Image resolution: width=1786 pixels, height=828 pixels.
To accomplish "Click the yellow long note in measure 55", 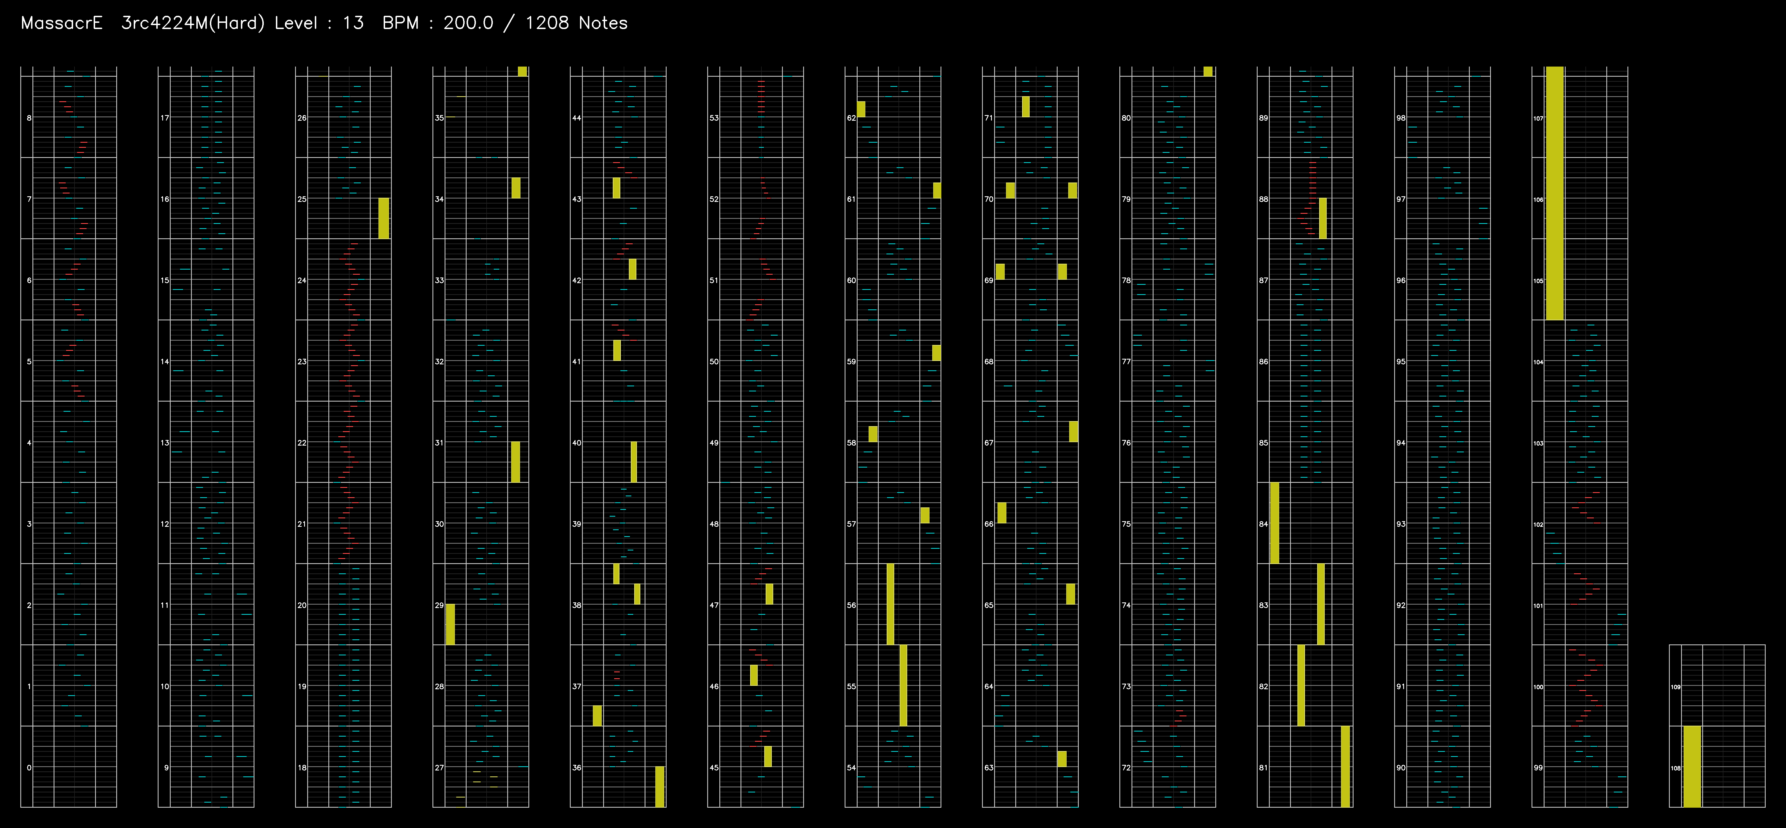I will 903,685.
